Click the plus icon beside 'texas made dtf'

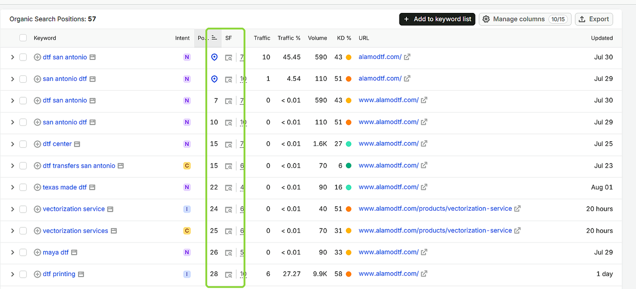click(37, 187)
